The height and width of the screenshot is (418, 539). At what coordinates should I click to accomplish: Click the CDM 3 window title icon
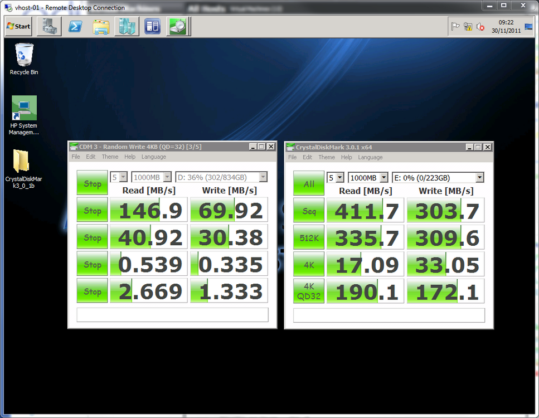coord(74,147)
